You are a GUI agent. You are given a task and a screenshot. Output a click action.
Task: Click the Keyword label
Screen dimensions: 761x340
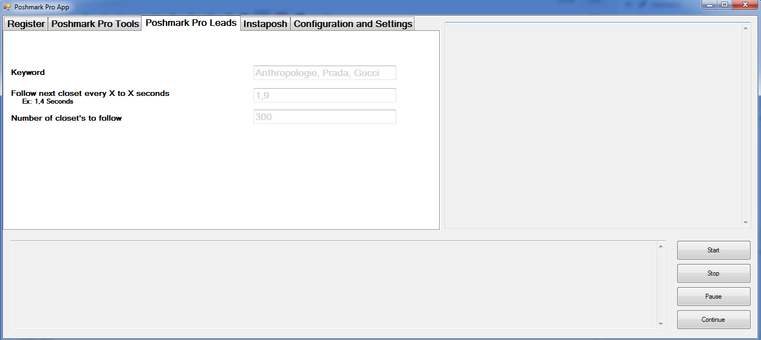click(28, 72)
